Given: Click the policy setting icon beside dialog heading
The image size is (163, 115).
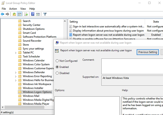Looking at the screenshot, I should [x=57, y=51].
